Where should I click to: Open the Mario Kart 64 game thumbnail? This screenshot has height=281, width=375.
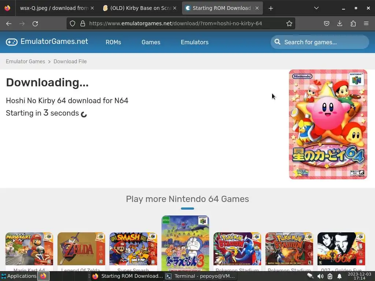[x=29, y=249]
